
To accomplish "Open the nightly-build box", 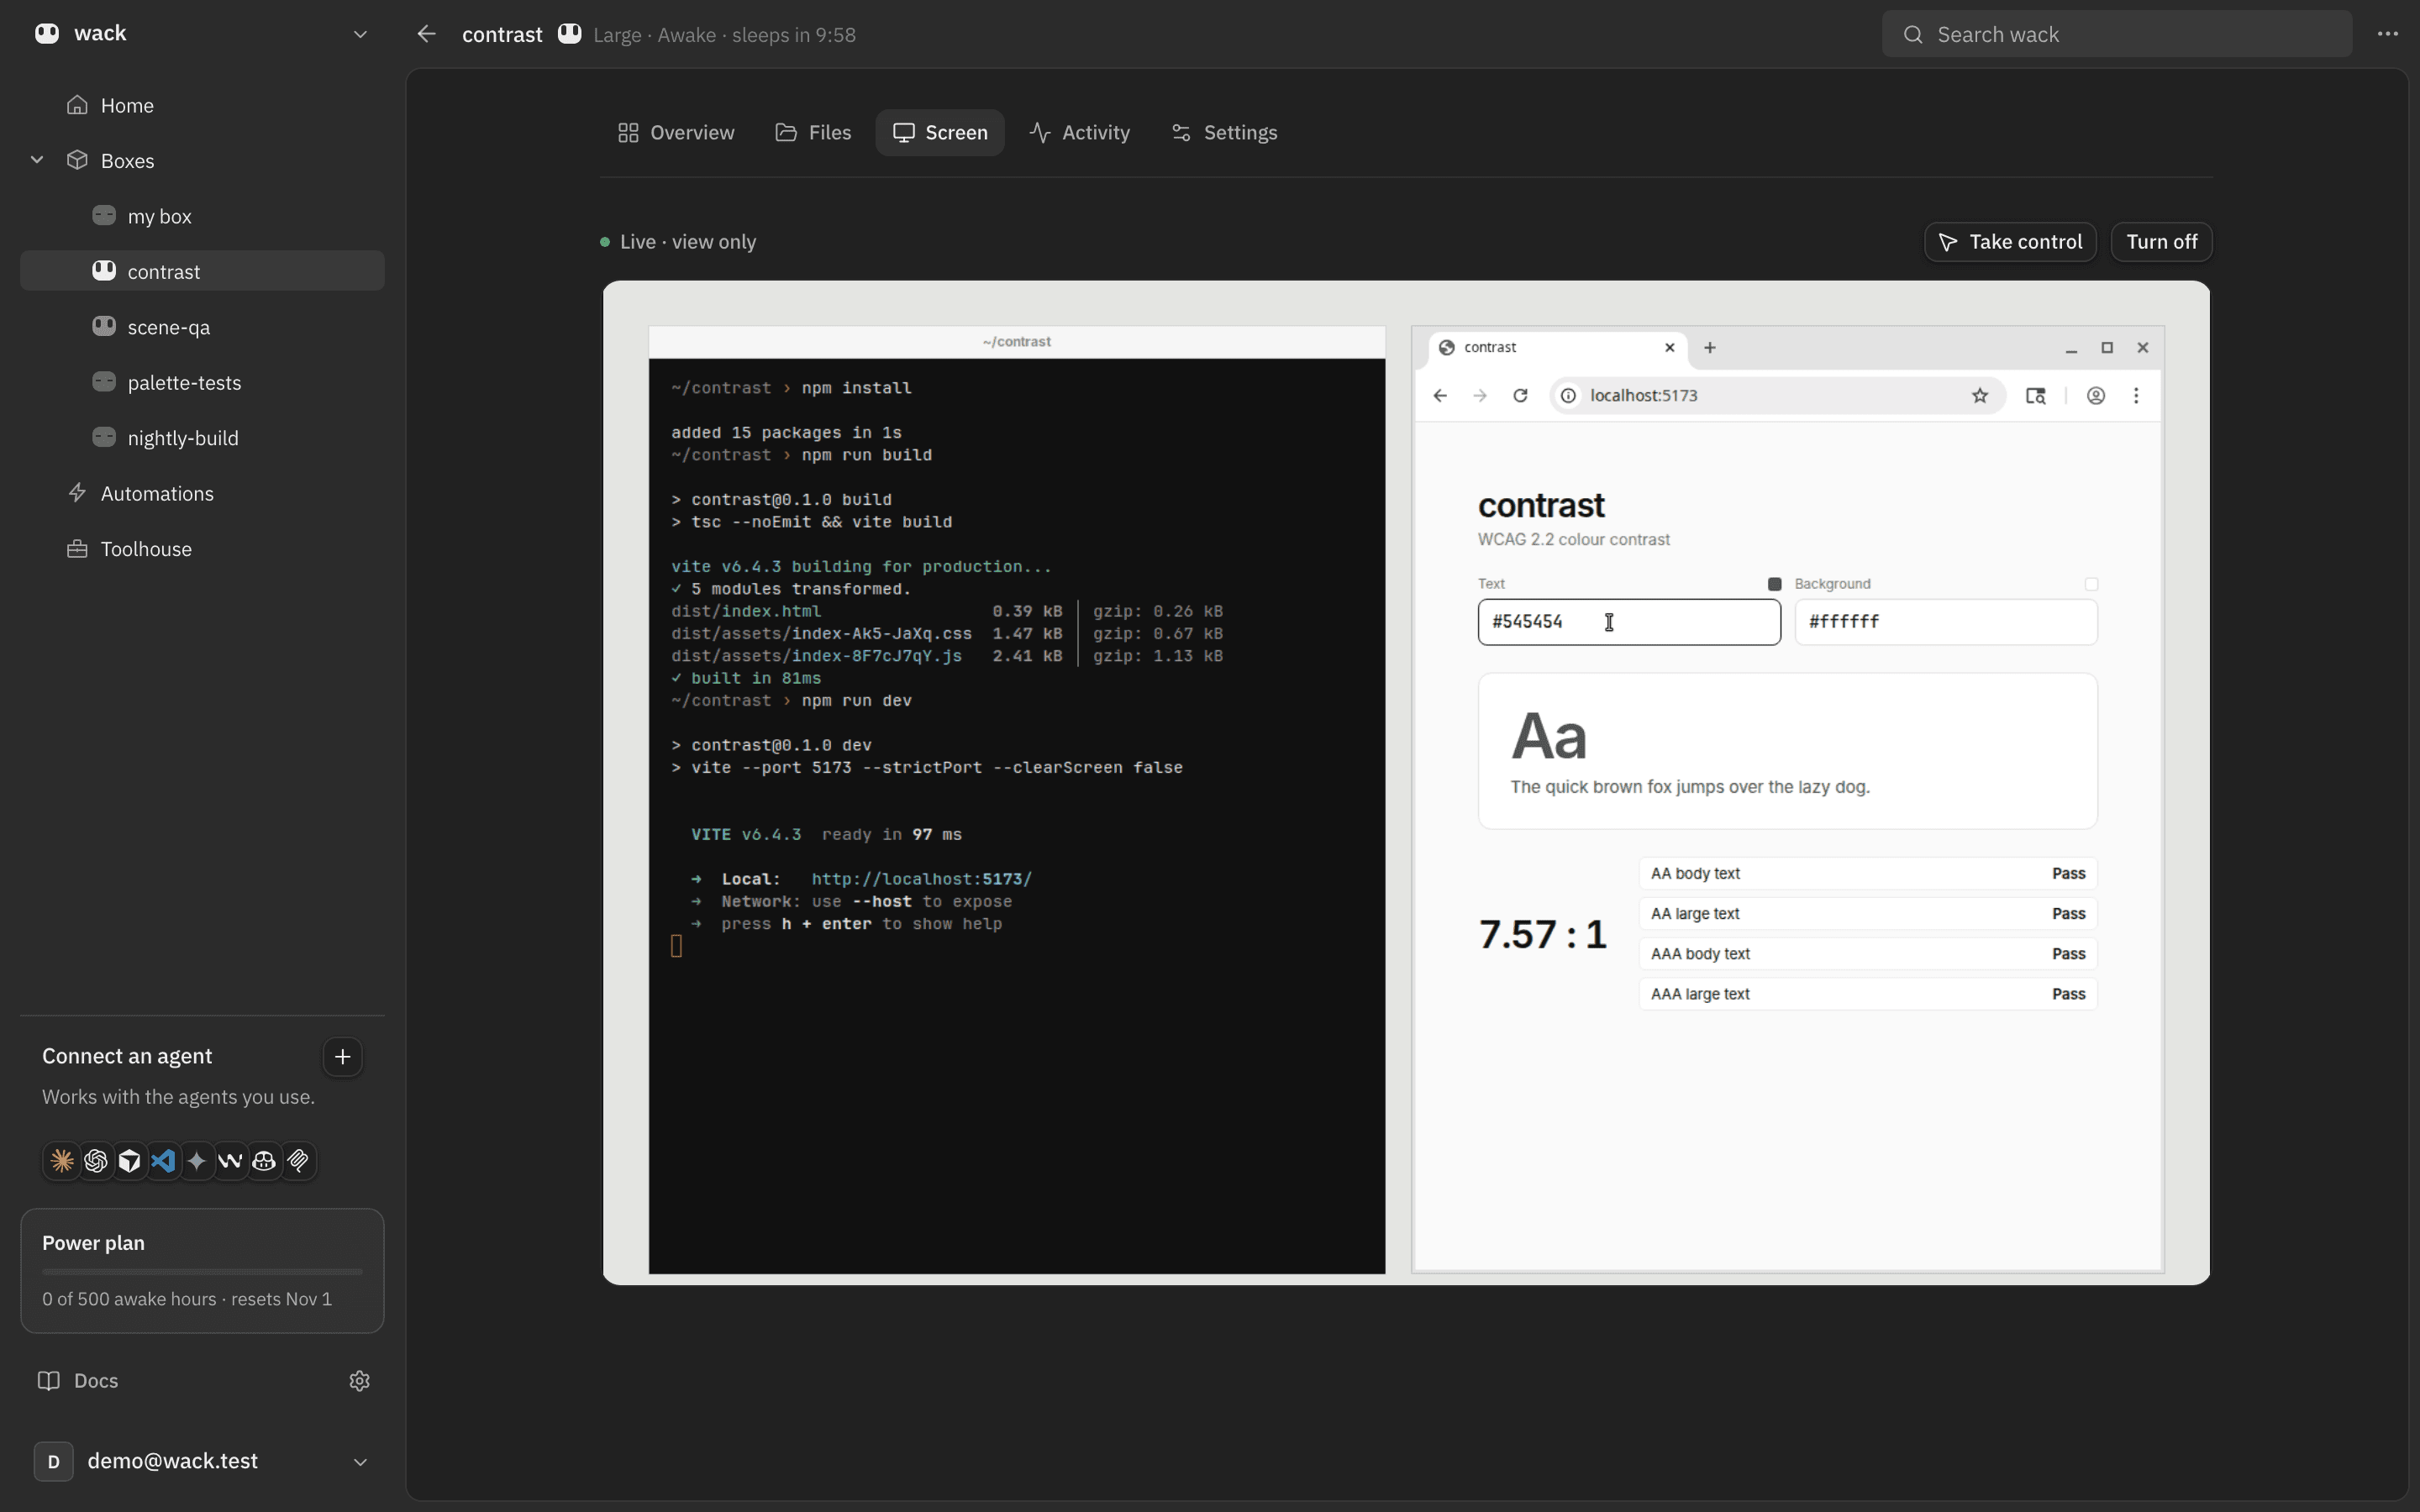I will (202, 438).
